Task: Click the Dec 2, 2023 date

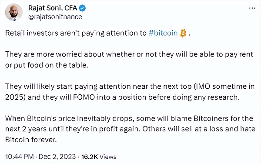Action: pos(57,157)
